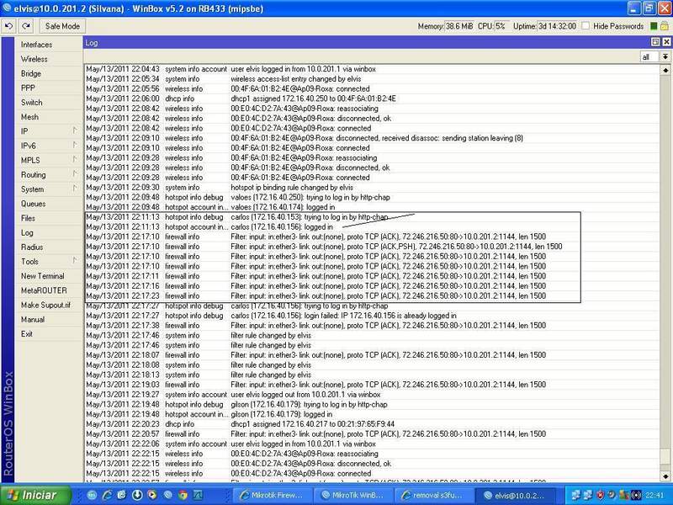Click Exit in the sidebar

click(48, 333)
